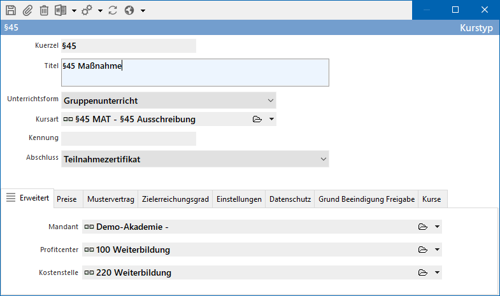Click the hamburger menu icon beside Erweitert
Viewport: 500px width, 296px height.
point(11,198)
